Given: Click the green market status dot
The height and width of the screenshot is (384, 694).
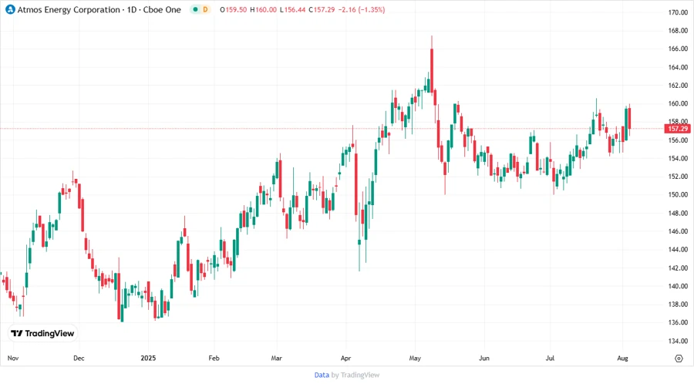Looking at the screenshot, I should click(195, 9).
